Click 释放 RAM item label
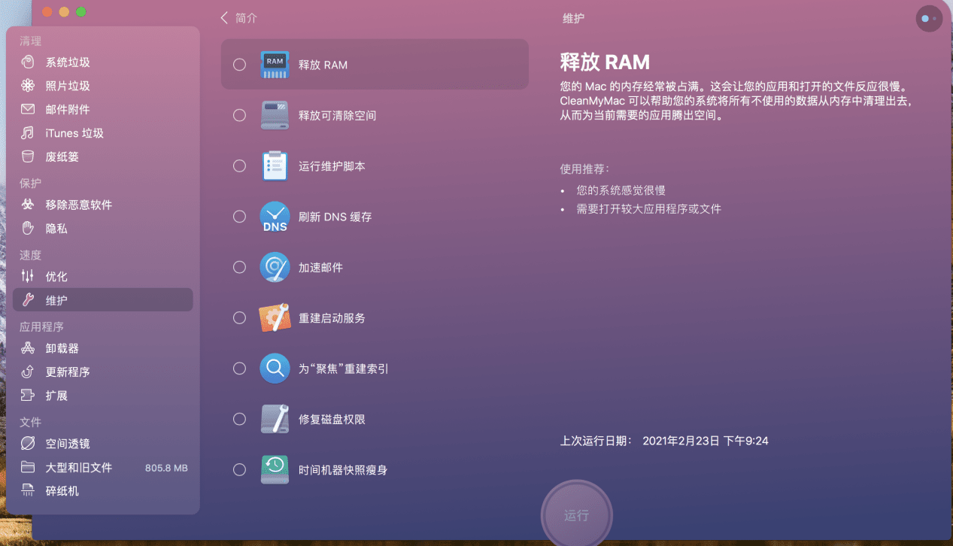The width and height of the screenshot is (953, 546). tap(323, 65)
